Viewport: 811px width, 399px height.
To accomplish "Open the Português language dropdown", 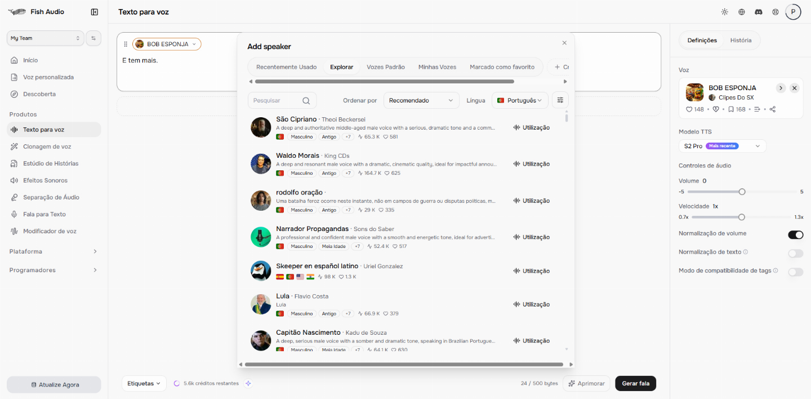I will click(520, 100).
